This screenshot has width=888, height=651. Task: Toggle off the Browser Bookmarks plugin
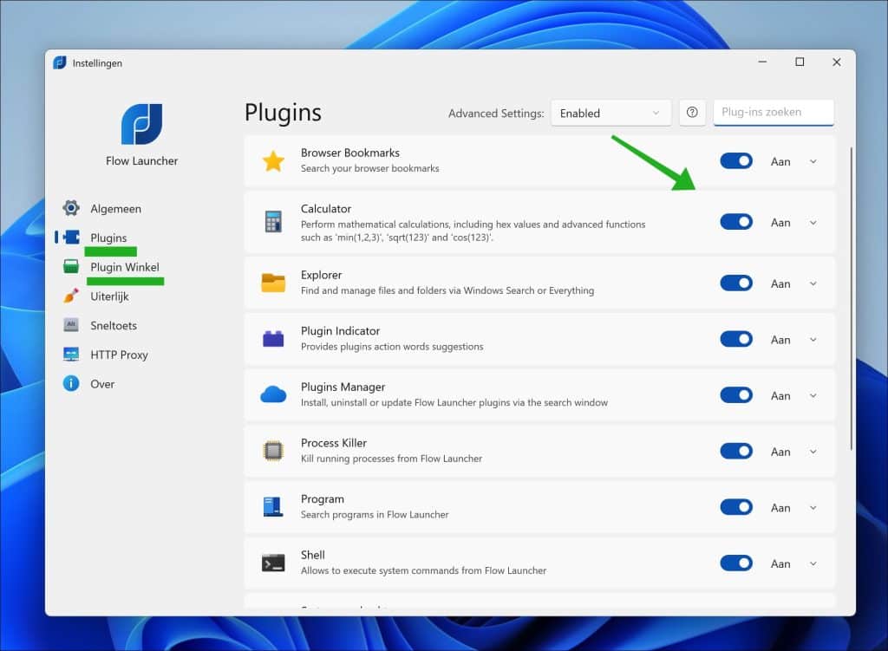click(736, 161)
